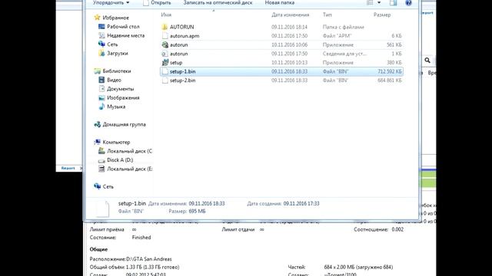This screenshot has height=276, width=492.
Task: Click Записать на оптический диск
Action: click(x=218, y=2)
